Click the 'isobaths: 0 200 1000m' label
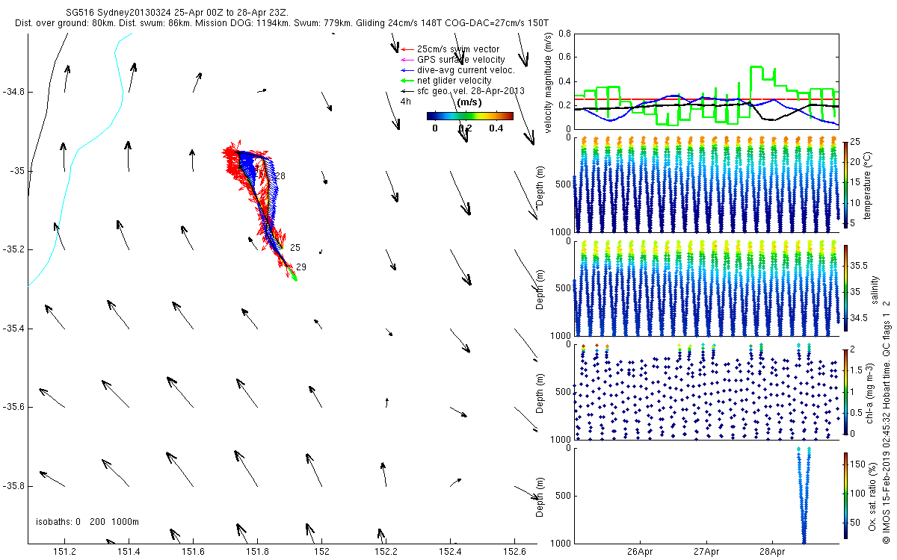Viewport: 897px width, 560px height. click(x=87, y=522)
